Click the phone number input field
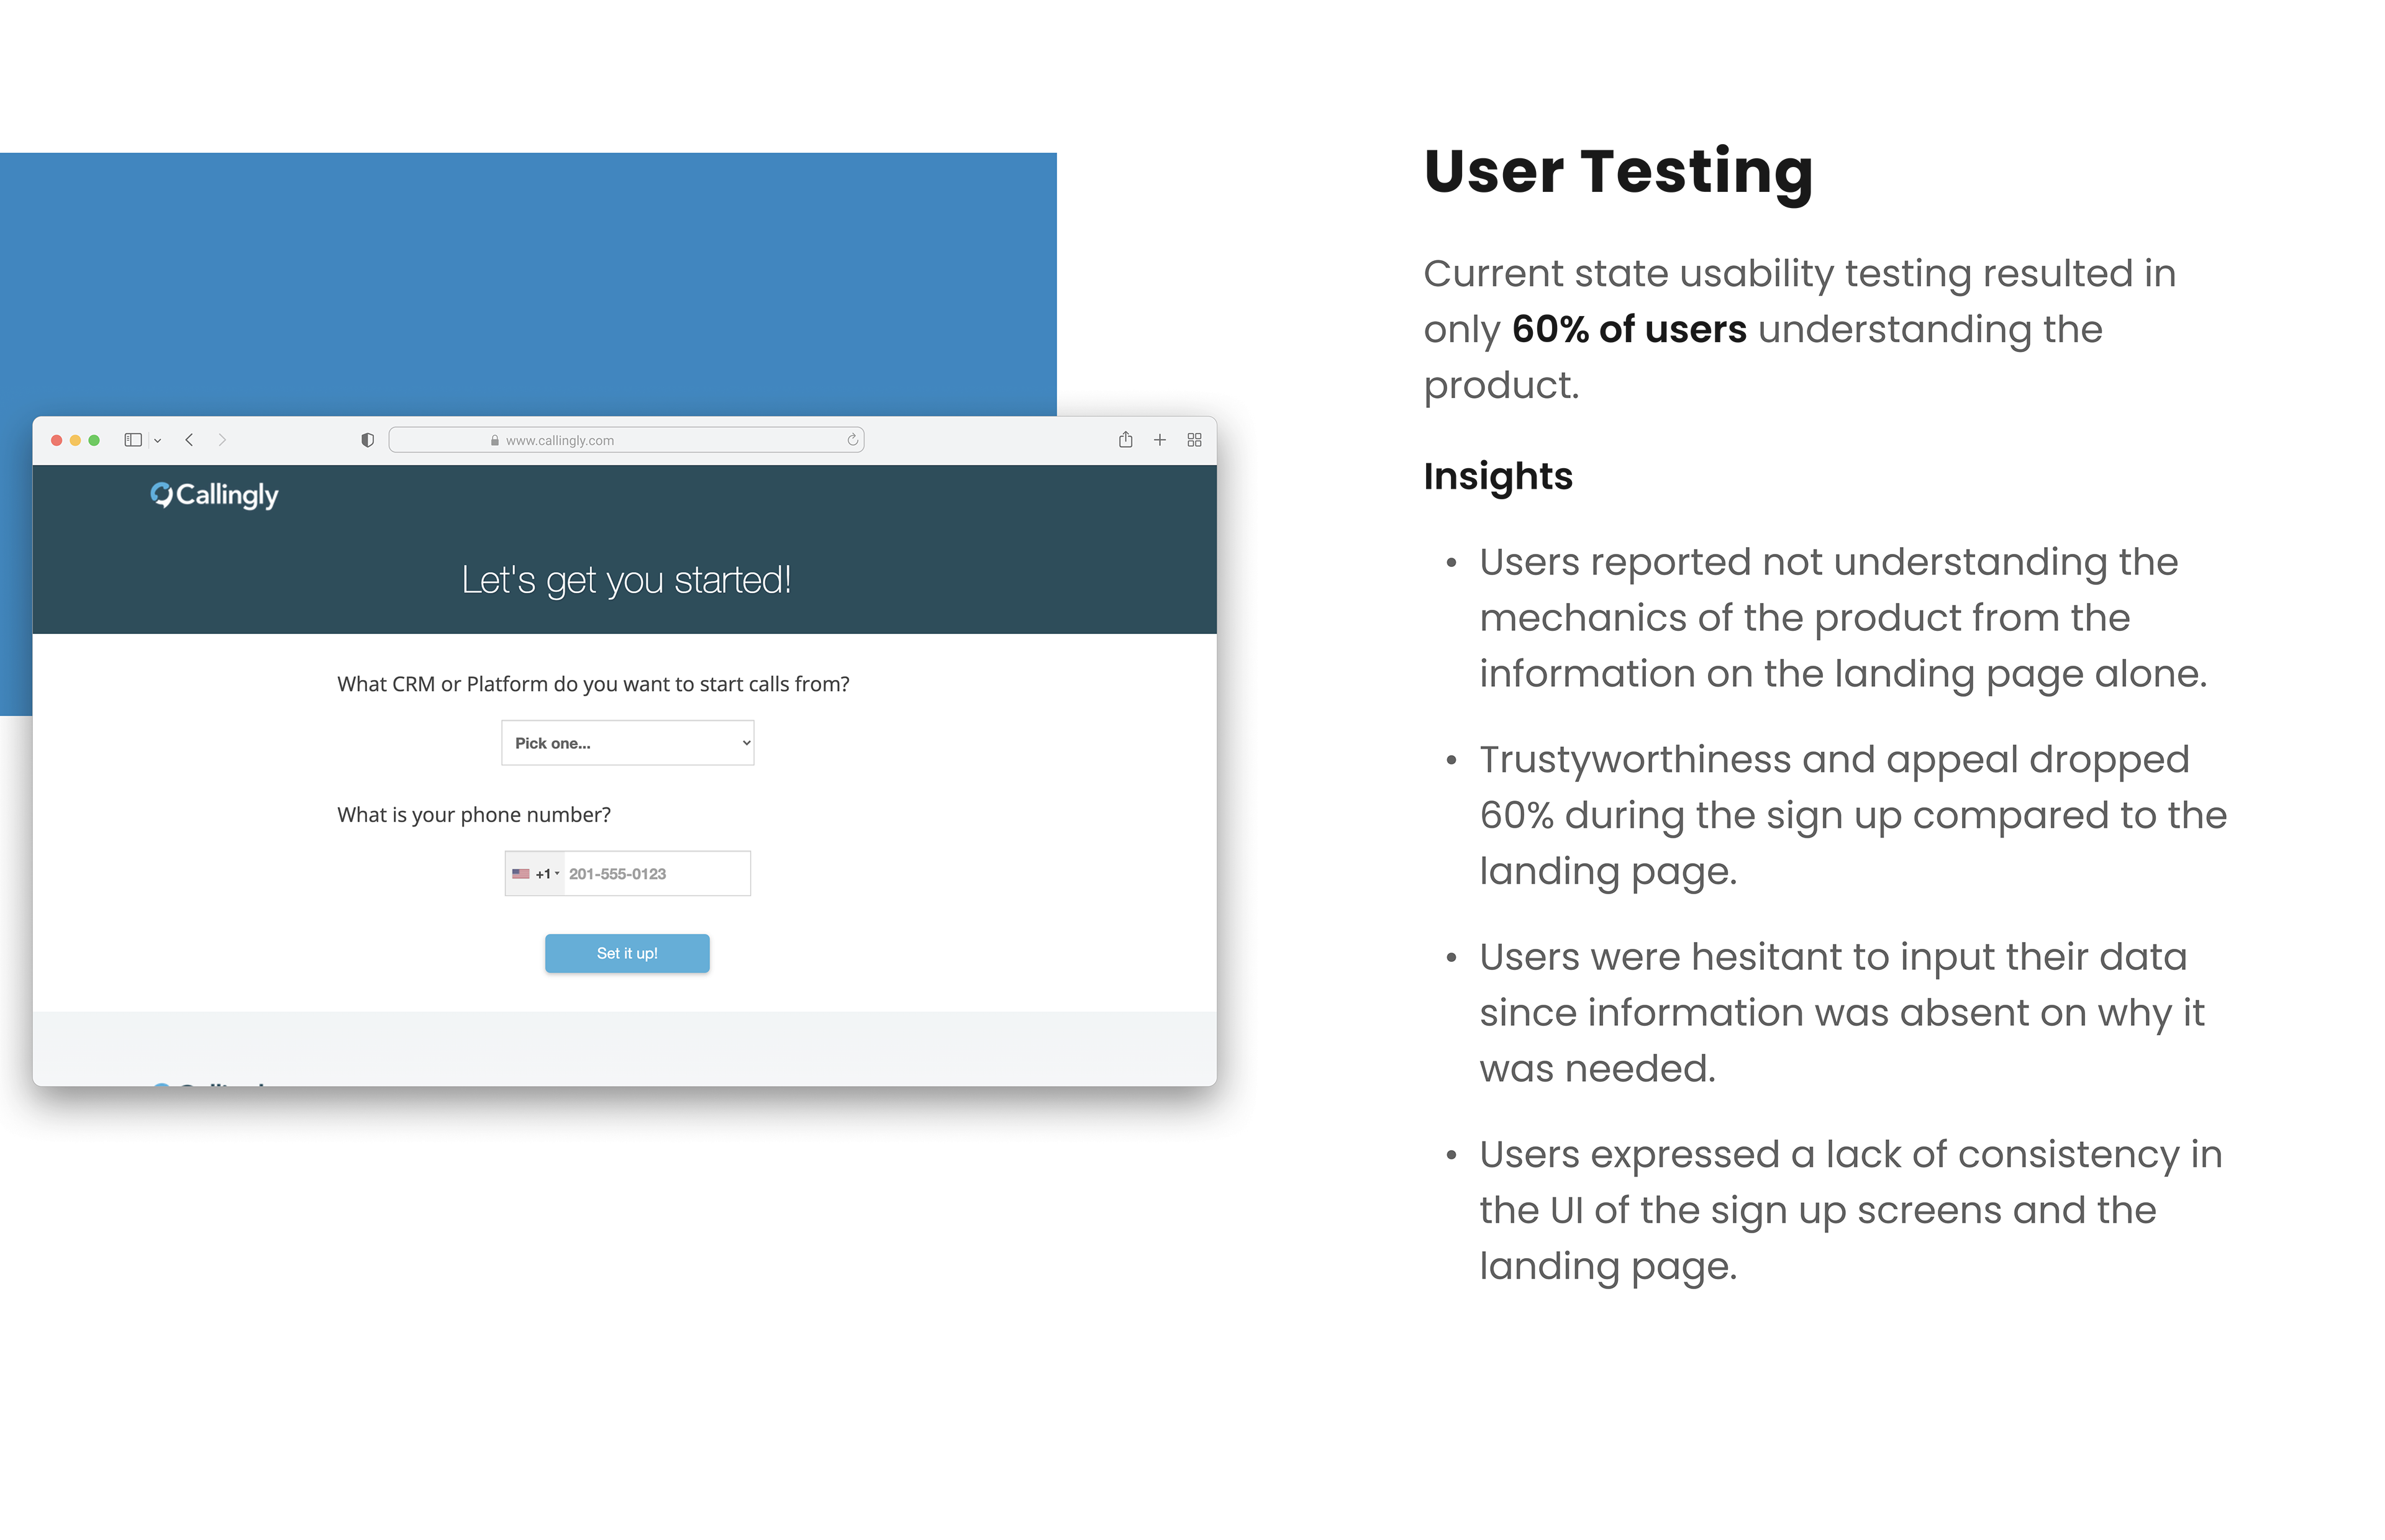This screenshot has height=1540, width=2385. click(656, 874)
